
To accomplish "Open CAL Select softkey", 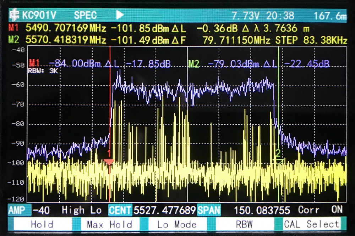I will 311,224.
